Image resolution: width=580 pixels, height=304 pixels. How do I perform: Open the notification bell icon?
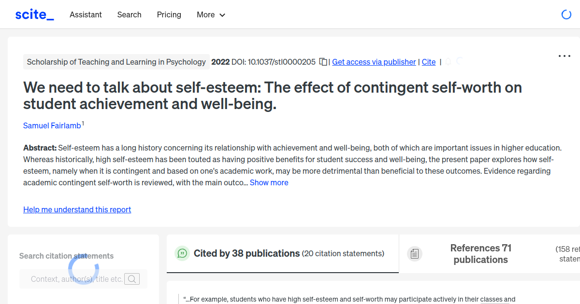(448, 62)
